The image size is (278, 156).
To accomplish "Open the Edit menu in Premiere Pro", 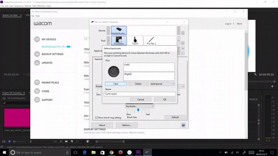I will pyautogui.click(x=7, y=6).
